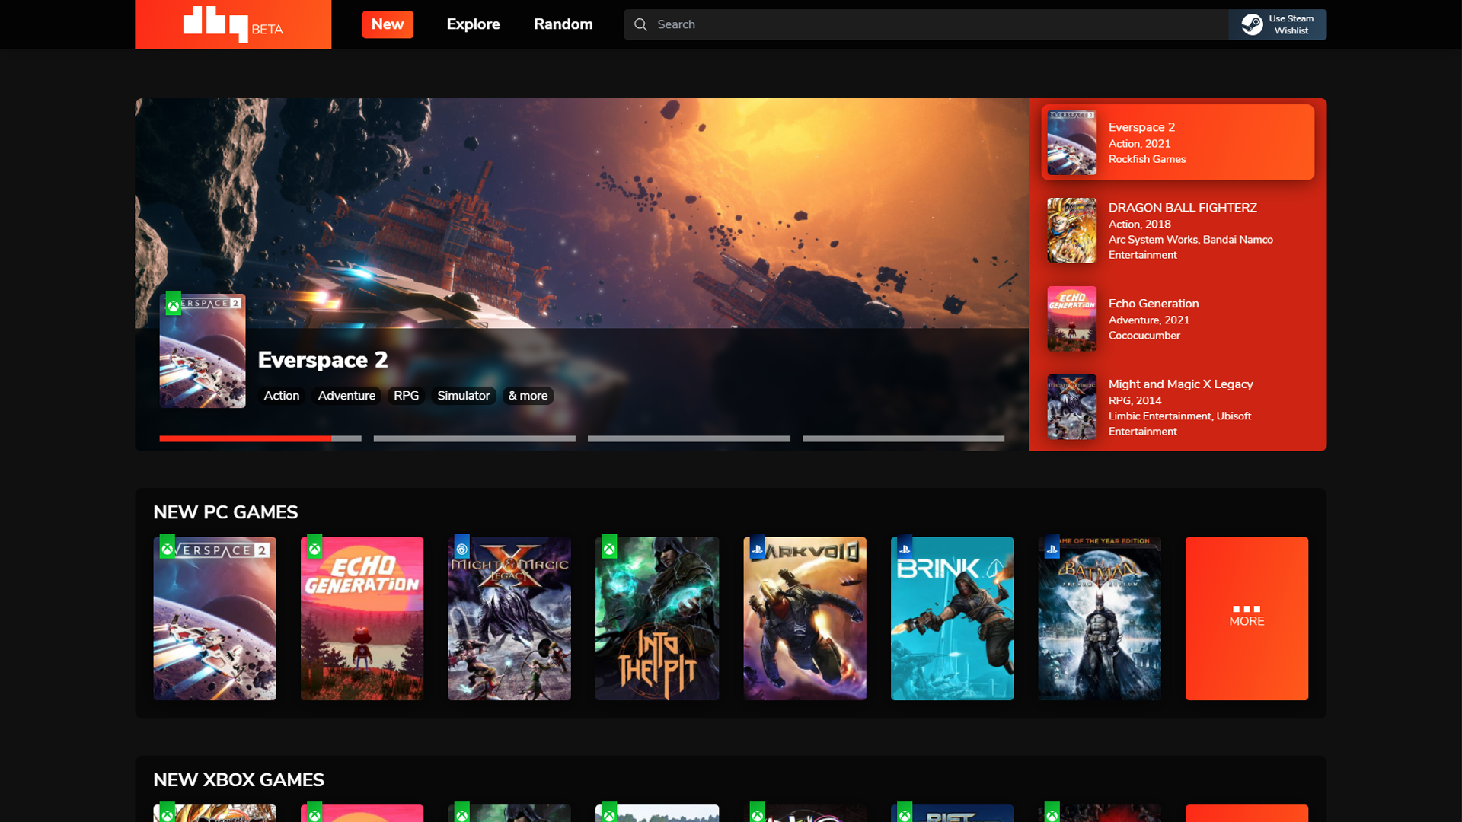This screenshot has width=1462, height=822.
Task: Click Xbox badge on Echo Generation PC card
Action: (x=314, y=547)
